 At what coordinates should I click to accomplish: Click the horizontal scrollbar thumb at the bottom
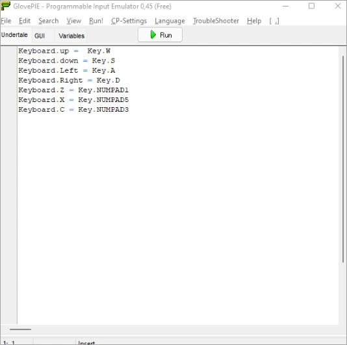click(20, 329)
